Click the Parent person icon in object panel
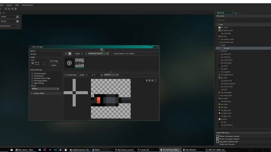The image size is (271, 152). (x=17, y=17)
